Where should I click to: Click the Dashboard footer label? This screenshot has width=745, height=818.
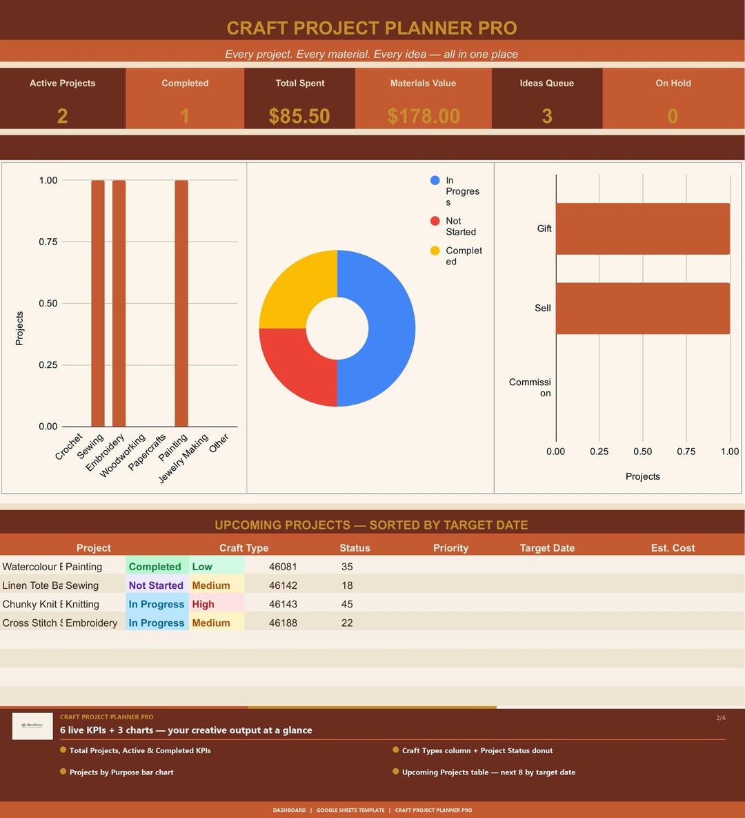(x=289, y=810)
